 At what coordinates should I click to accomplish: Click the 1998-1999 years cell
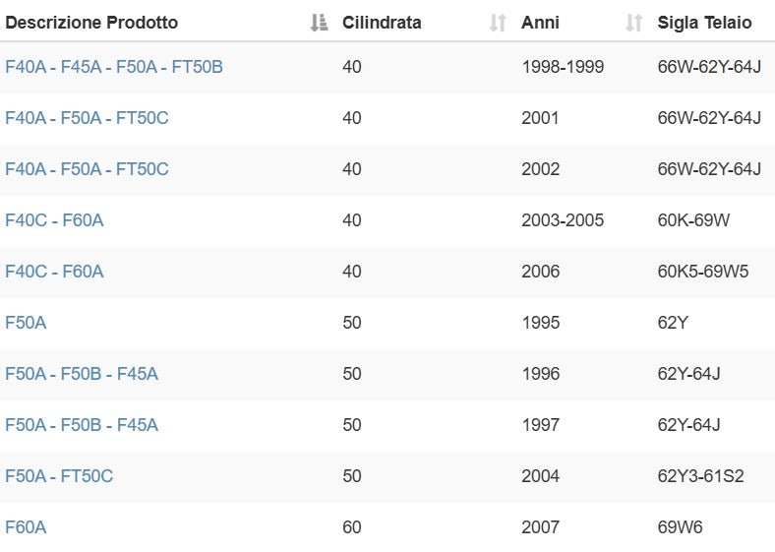pyautogui.click(x=563, y=67)
